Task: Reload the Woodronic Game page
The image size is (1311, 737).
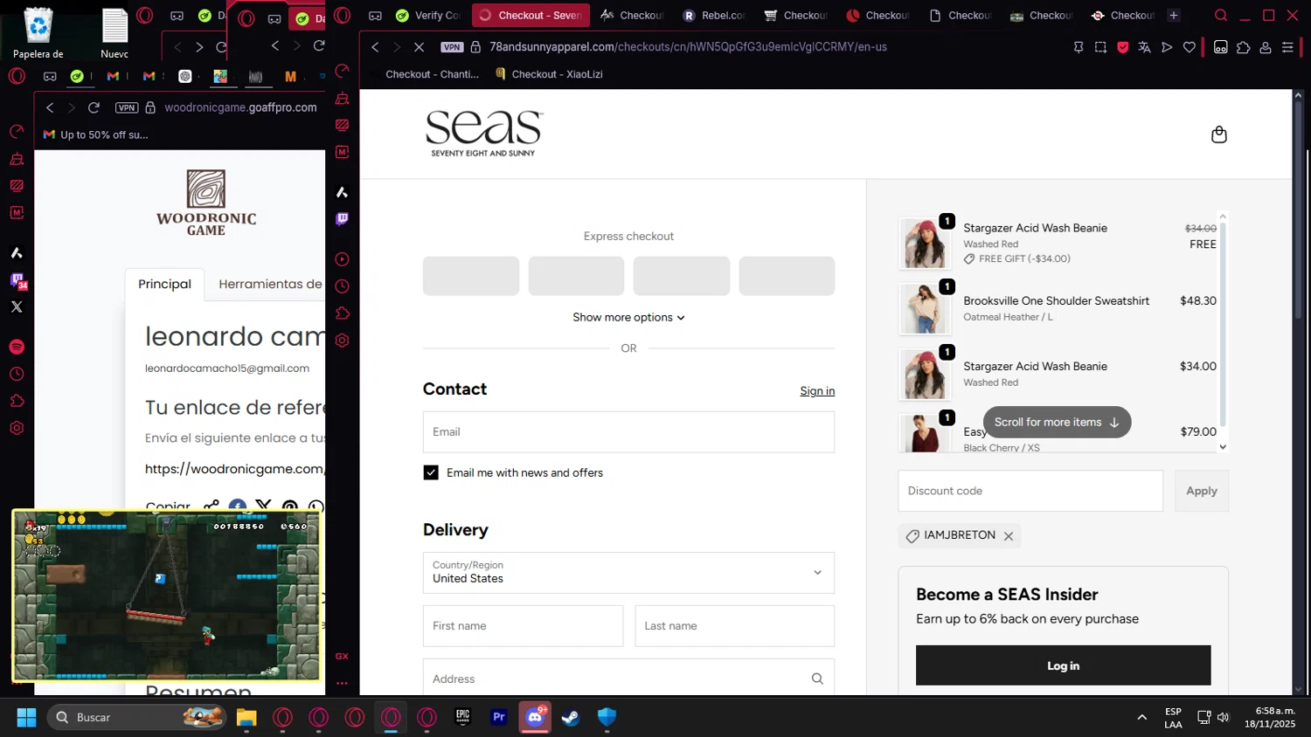Action: [x=94, y=107]
